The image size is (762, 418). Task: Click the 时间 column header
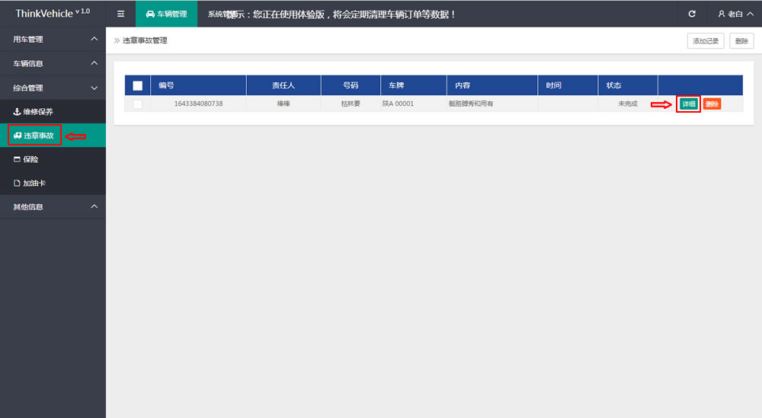pyautogui.click(x=568, y=85)
